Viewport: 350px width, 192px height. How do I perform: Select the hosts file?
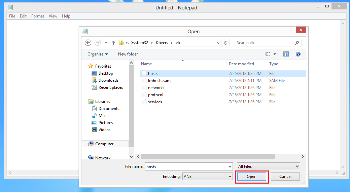[x=223, y=74]
